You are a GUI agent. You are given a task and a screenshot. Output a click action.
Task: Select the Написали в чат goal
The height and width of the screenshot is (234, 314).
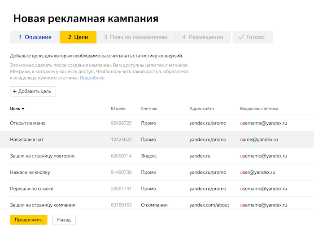click(x=27, y=140)
